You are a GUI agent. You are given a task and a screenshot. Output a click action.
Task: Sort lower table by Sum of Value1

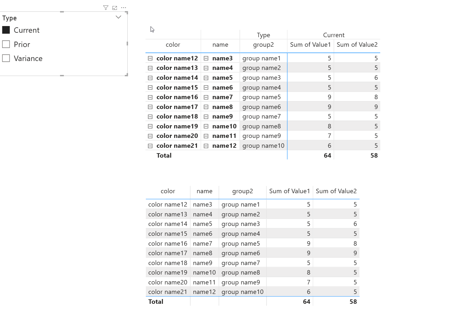coord(289,191)
